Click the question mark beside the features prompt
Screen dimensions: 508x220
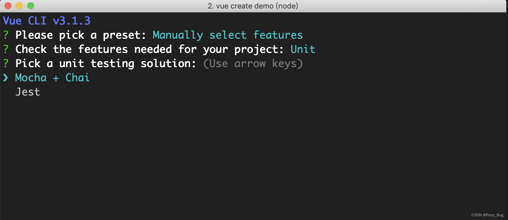click(x=5, y=49)
